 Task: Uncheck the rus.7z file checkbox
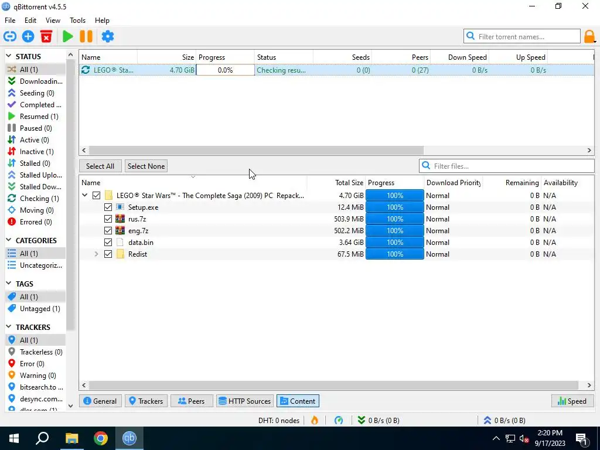tap(108, 219)
